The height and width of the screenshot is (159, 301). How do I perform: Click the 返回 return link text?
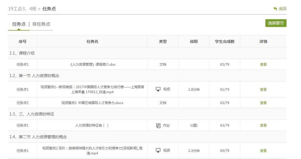(x=282, y=9)
